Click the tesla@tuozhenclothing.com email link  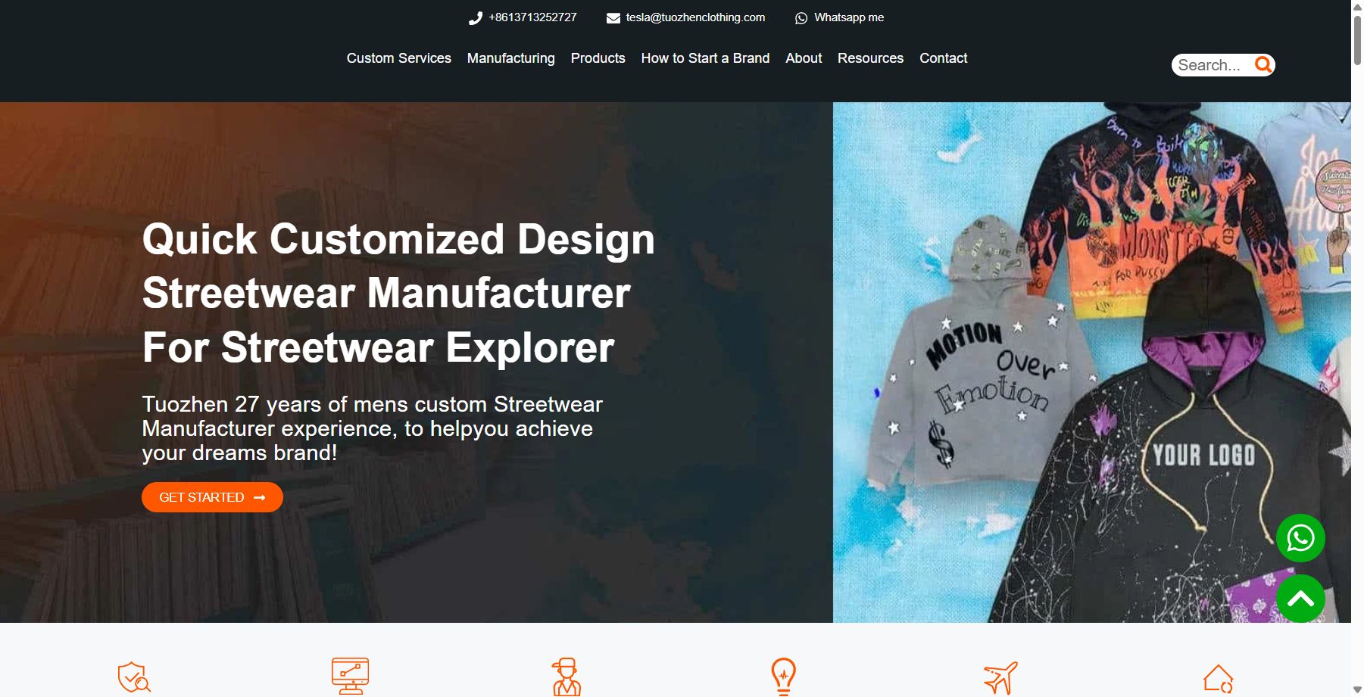(694, 17)
